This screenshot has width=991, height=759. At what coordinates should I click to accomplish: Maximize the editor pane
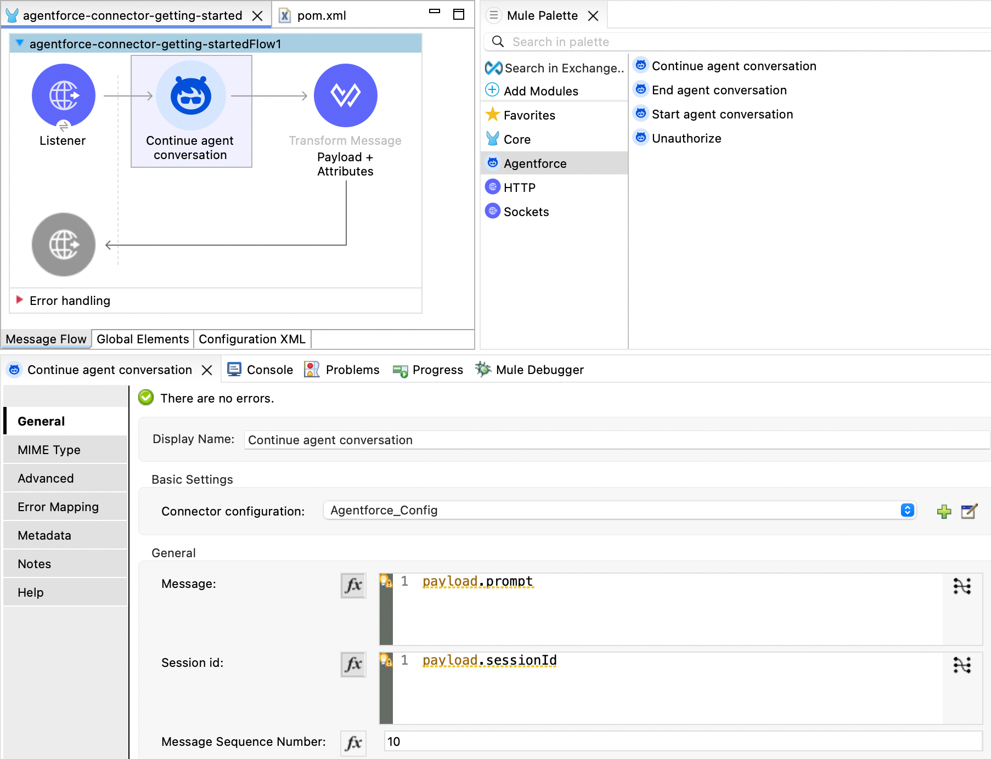[x=459, y=14]
